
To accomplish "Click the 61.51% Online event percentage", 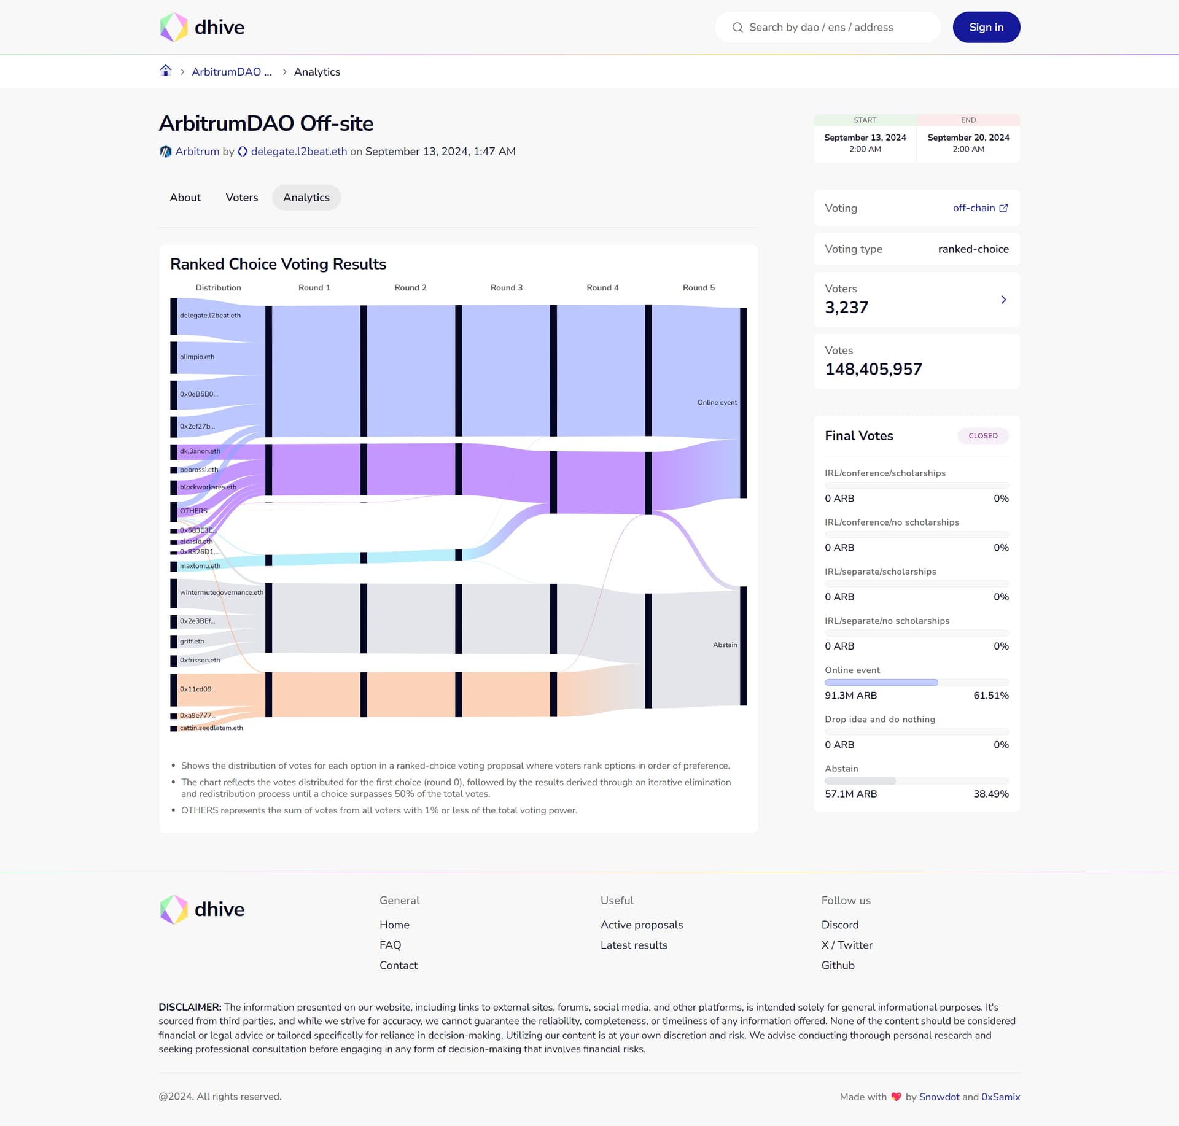I will pyautogui.click(x=990, y=696).
